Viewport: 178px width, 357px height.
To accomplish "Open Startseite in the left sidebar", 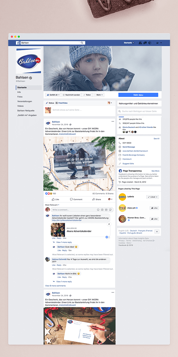I will (29, 88).
